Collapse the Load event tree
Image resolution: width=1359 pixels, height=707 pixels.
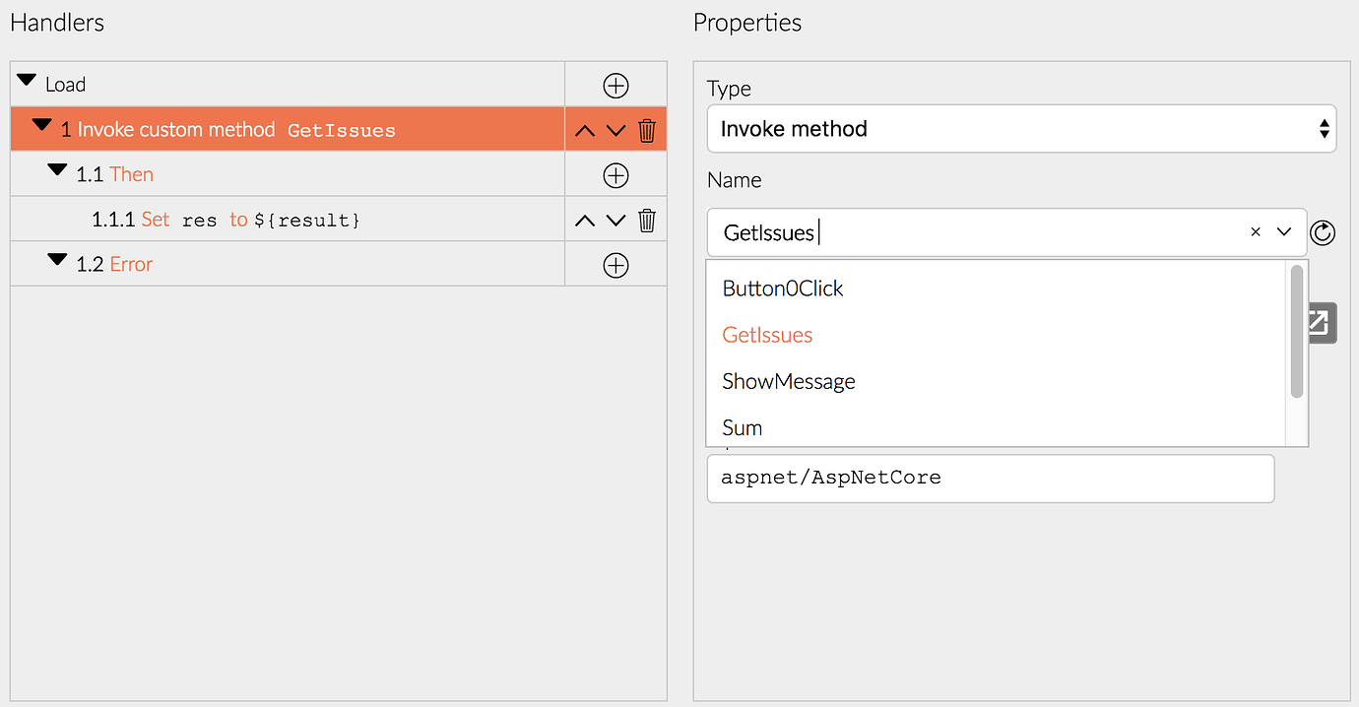pos(26,80)
